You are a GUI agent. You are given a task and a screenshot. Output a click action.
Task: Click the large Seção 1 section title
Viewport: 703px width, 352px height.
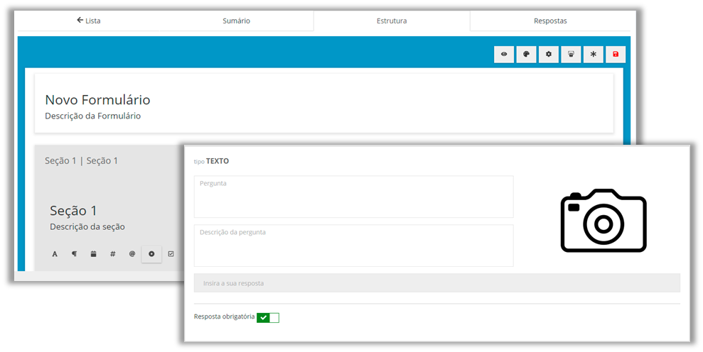(x=73, y=211)
